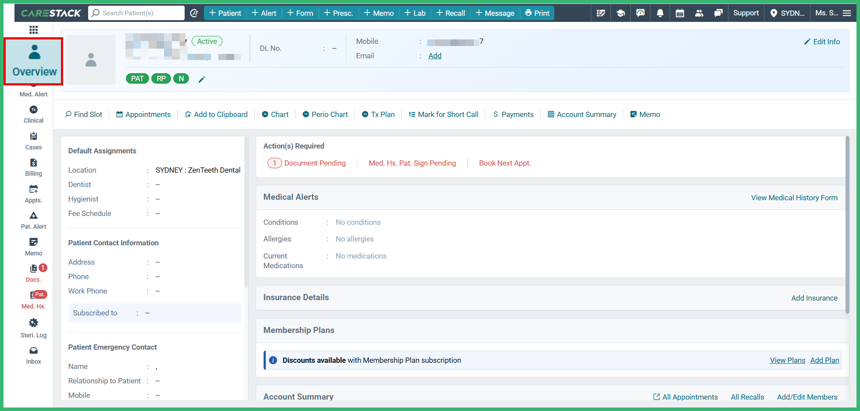Screen dimensions: 860x411
Task: Open the notifications bell icon
Action: click(x=660, y=13)
